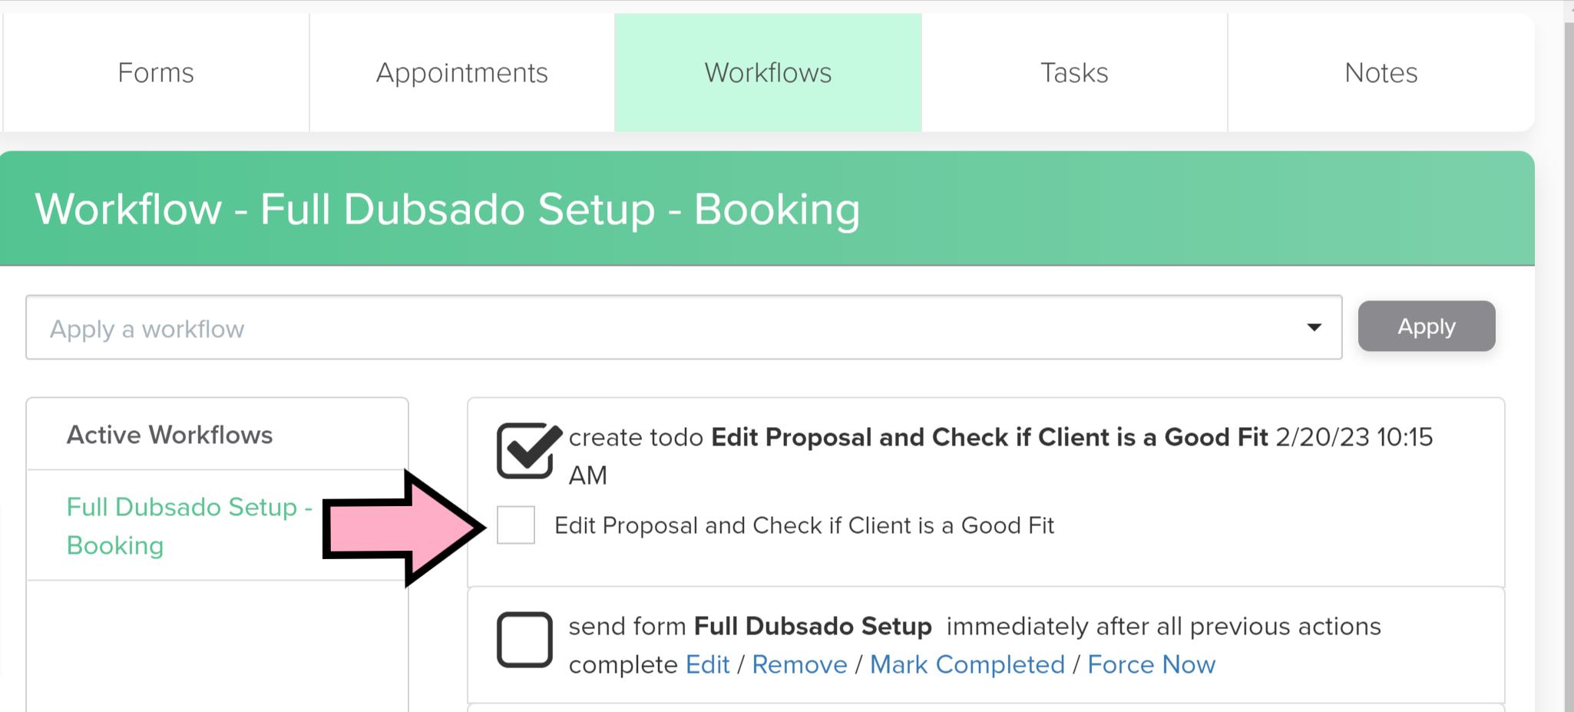Open the Appointments tab
1574x712 pixels.
pyautogui.click(x=461, y=72)
